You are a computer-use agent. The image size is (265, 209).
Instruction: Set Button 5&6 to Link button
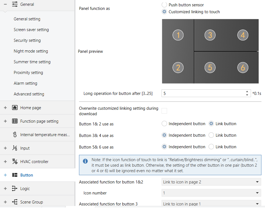click(x=211, y=147)
